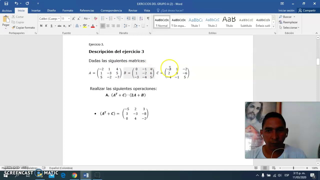Click the Redo arrow in the title bar

[27, 3]
